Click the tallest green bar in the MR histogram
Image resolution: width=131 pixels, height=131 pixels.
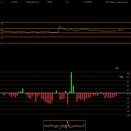pos(71,83)
